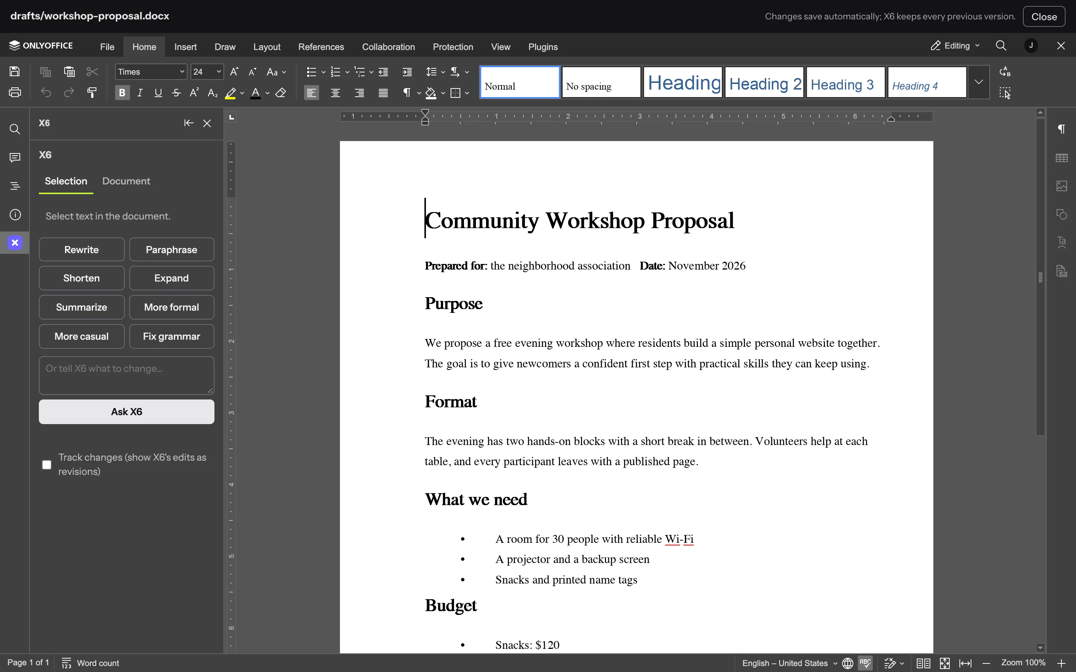Open the File menu tab
This screenshot has width=1076, height=672.
107,47
